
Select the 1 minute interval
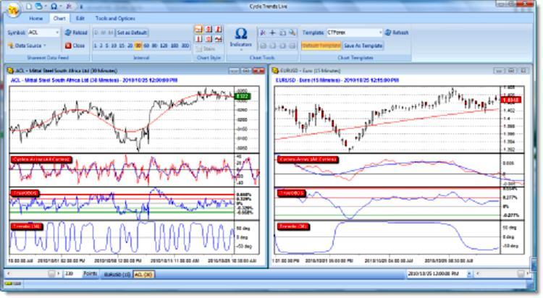tap(96, 46)
